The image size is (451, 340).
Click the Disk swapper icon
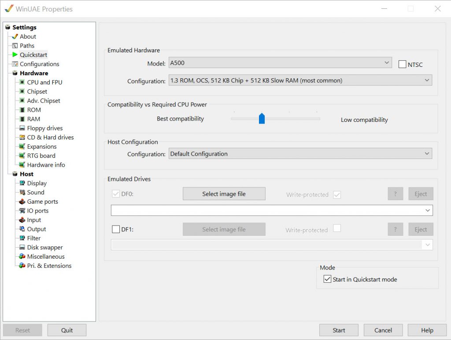pos(22,247)
